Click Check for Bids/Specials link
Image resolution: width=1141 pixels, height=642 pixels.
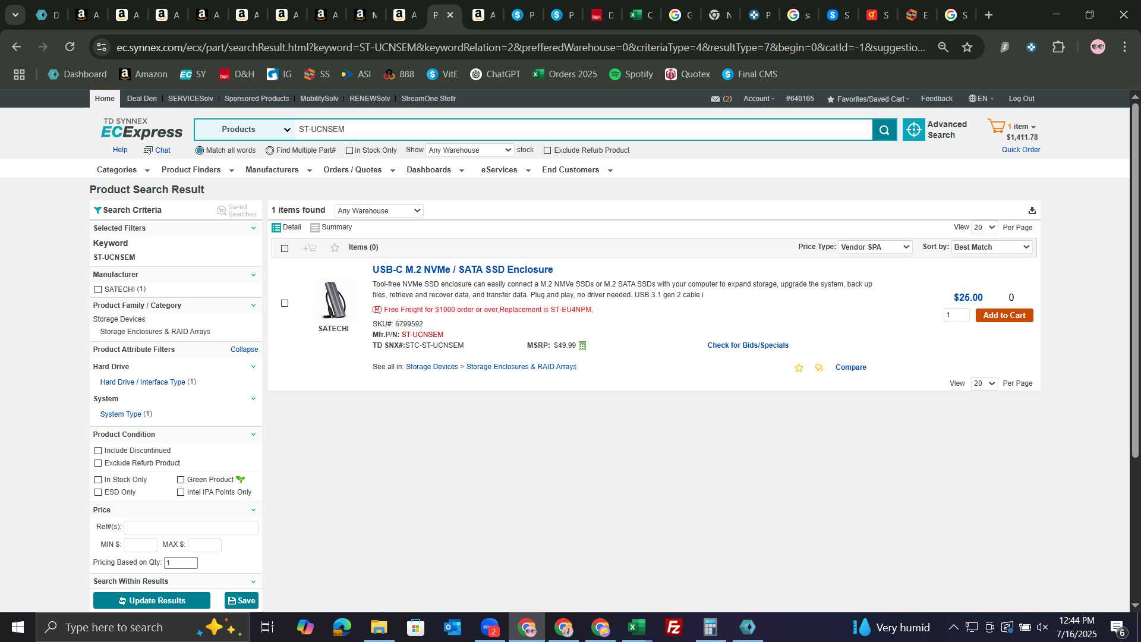pyautogui.click(x=748, y=345)
